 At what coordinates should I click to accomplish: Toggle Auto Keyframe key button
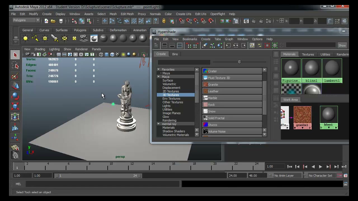340,176
